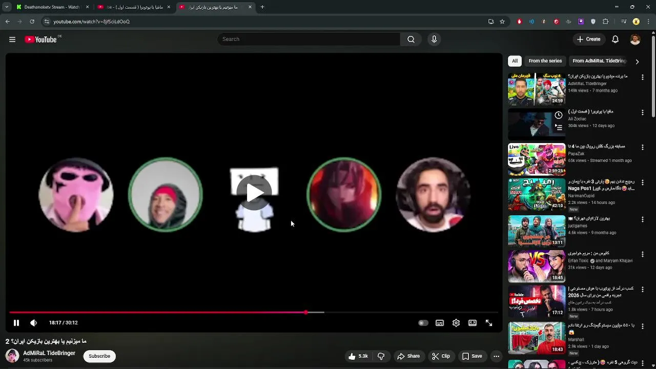Open options menu for judigames video

pyautogui.click(x=643, y=219)
